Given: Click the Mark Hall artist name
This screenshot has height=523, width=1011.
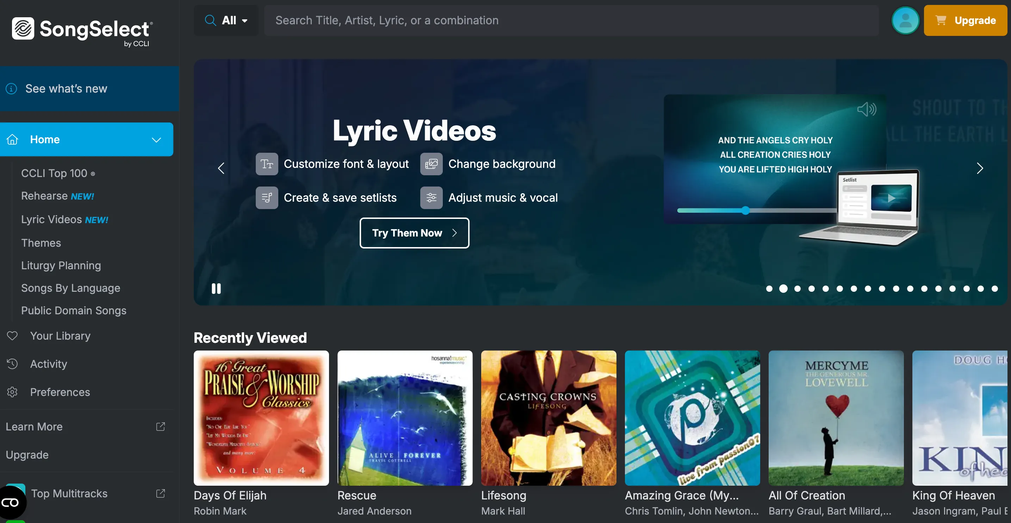Looking at the screenshot, I should [503, 511].
